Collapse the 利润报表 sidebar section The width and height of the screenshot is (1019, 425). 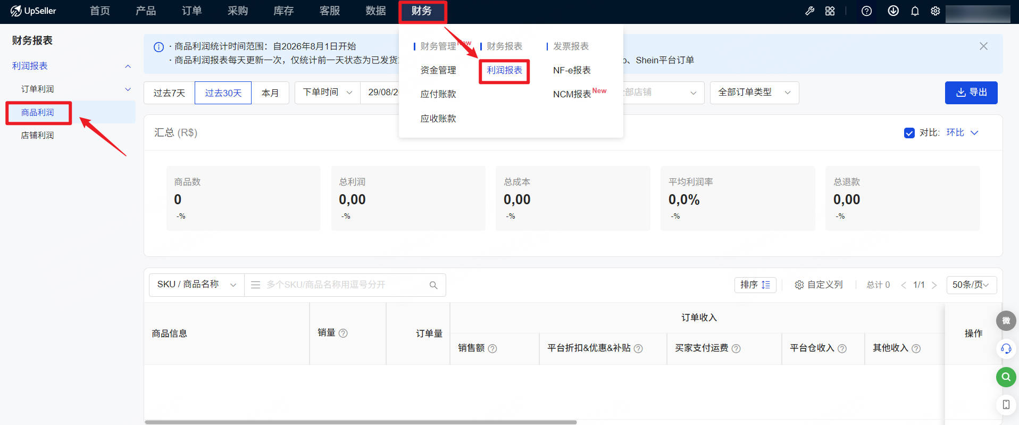pos(128,66)
